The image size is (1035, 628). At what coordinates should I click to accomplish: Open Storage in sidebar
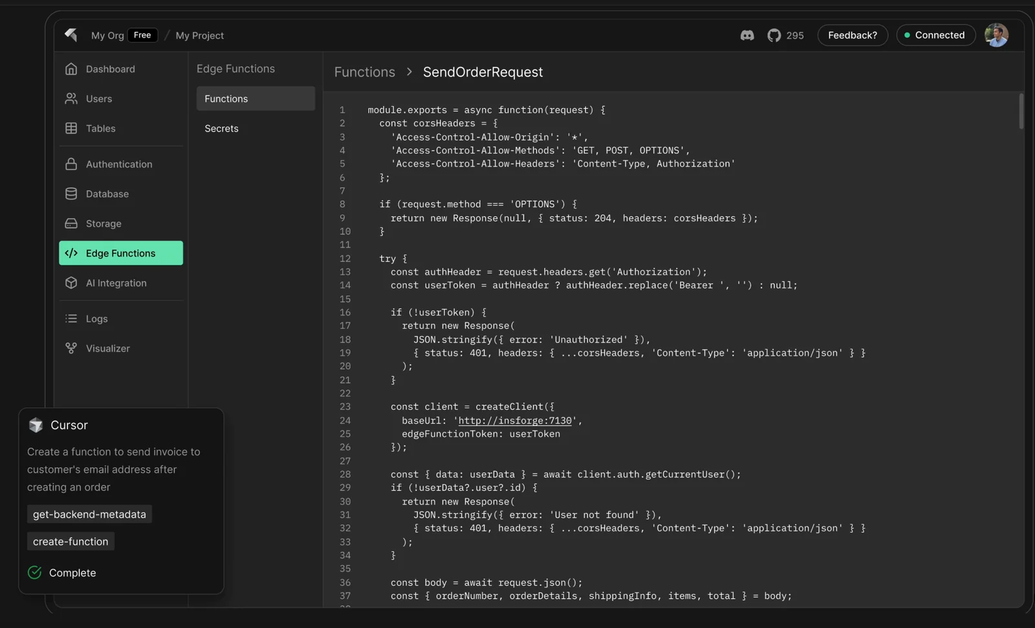pos(103,224)
